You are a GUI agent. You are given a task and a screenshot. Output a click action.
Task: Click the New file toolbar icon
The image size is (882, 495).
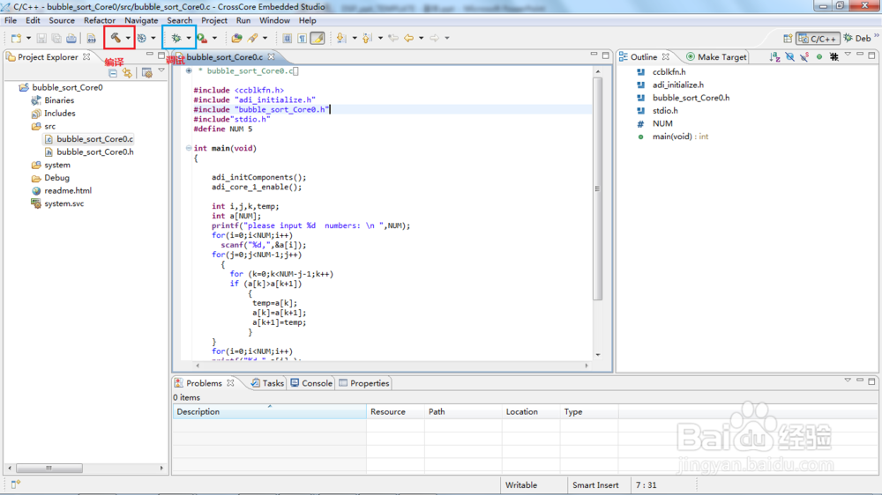pyautogui.click(x=16, y=38)
